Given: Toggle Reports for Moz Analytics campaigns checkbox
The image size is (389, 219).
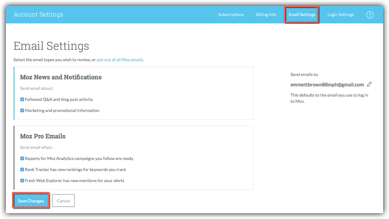Looking at the screenshot, I should point(22,158).
